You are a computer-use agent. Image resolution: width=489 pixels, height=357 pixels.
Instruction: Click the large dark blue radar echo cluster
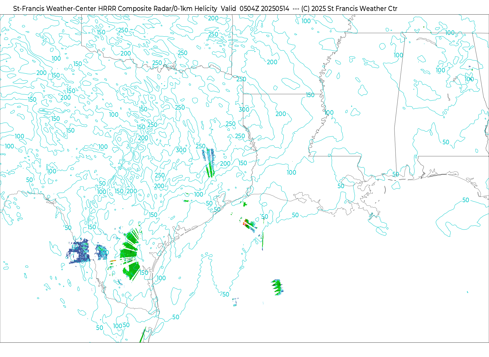click(x=78, y=251)
